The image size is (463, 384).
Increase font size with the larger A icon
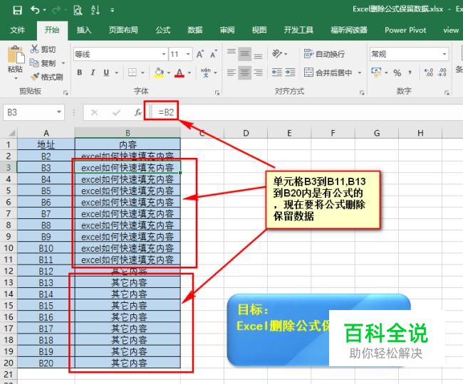[x=200, y=54]
